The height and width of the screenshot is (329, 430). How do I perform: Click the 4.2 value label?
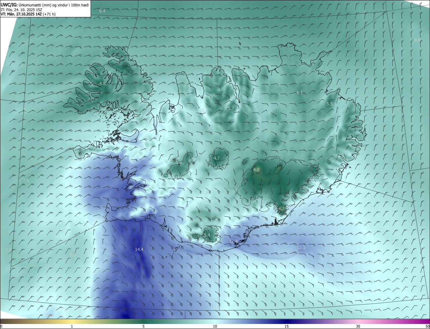coord(282,209)
